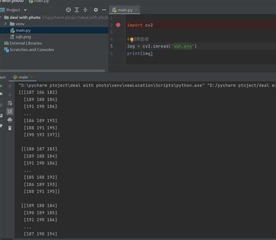The width and height of the screenshot is (276, 240).
Task: Expand the venv folder
Action: [5, 24]
